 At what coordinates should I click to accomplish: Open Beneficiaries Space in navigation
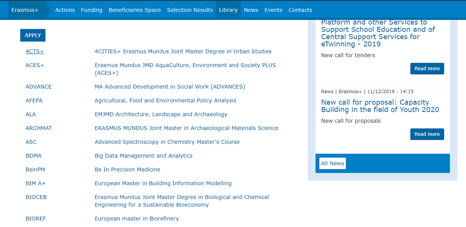pos(135,10)
